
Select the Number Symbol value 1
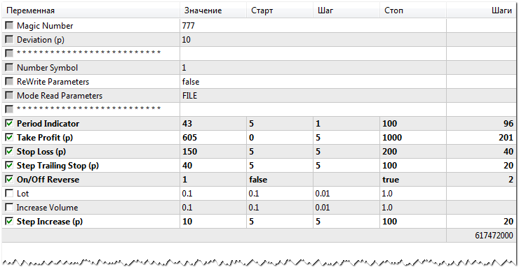point(184,68)
